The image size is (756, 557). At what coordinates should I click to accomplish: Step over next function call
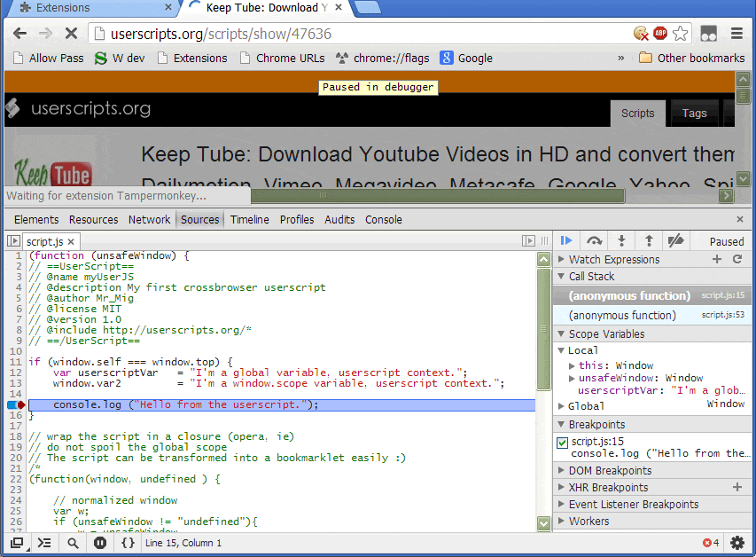pyautogui.click(x=594, y=240)
